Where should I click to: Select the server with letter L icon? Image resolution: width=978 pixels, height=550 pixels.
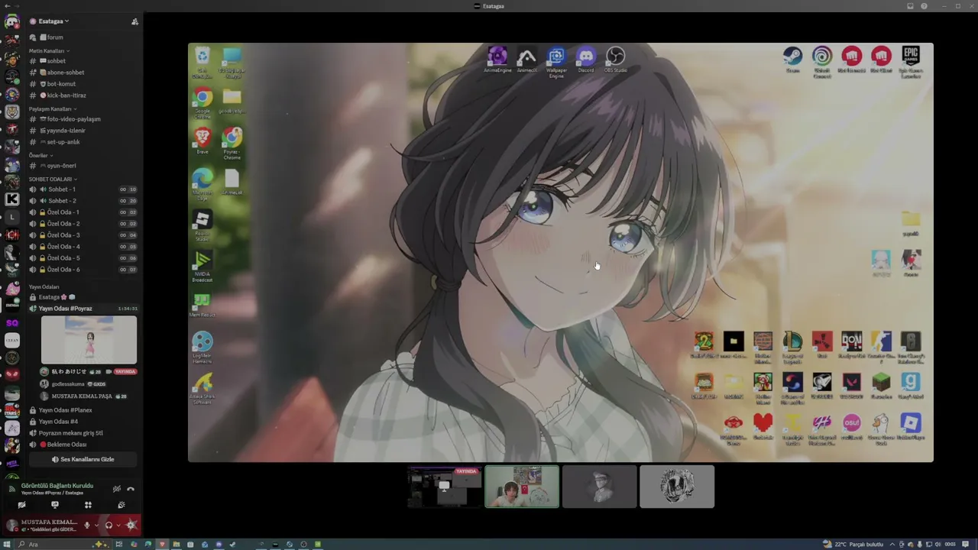(x=11, y=218)
